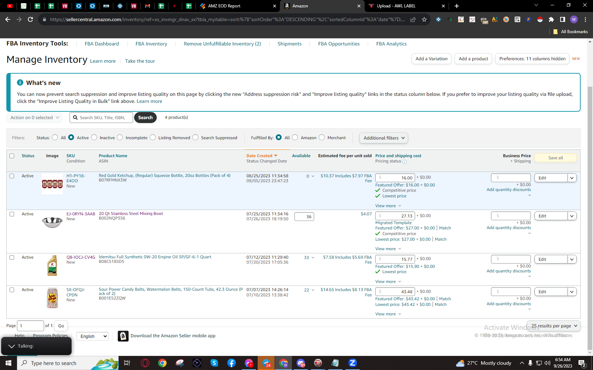Click the Add a product button
Viewport: 593px width, 370px height.
coord(473,59)
